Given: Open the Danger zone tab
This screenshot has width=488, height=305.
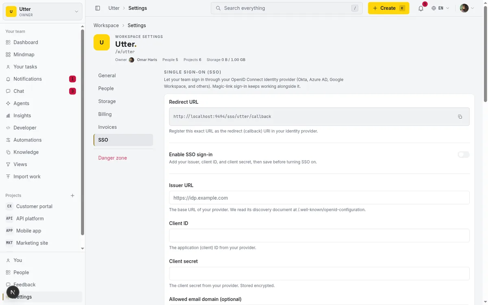Looking at the screenshot, I should (x=123, y=158).
